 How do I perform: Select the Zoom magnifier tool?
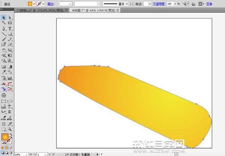(10, 128)
